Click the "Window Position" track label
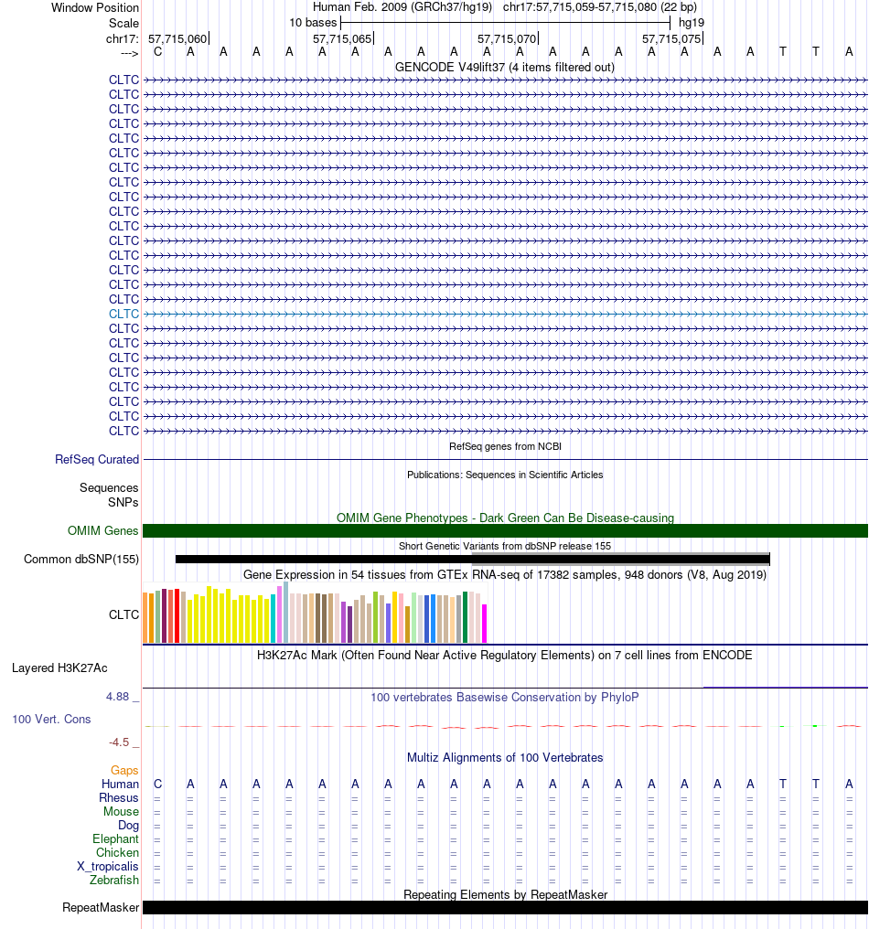This screenshot has height=929, width=869. tap(95, 7)
